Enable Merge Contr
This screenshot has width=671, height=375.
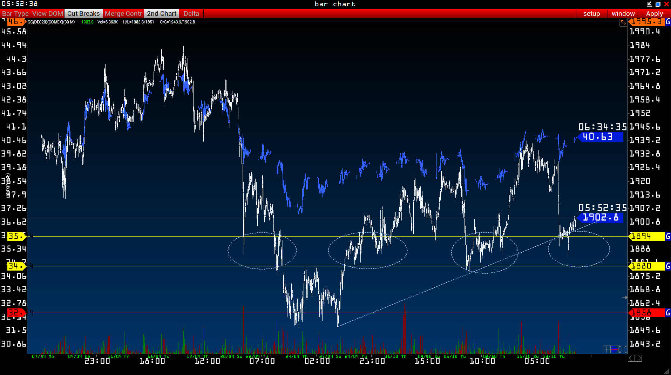(x=123, y=14)
